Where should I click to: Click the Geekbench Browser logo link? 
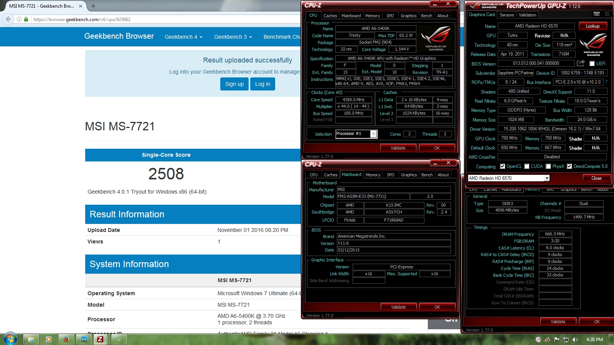[119, 36]
